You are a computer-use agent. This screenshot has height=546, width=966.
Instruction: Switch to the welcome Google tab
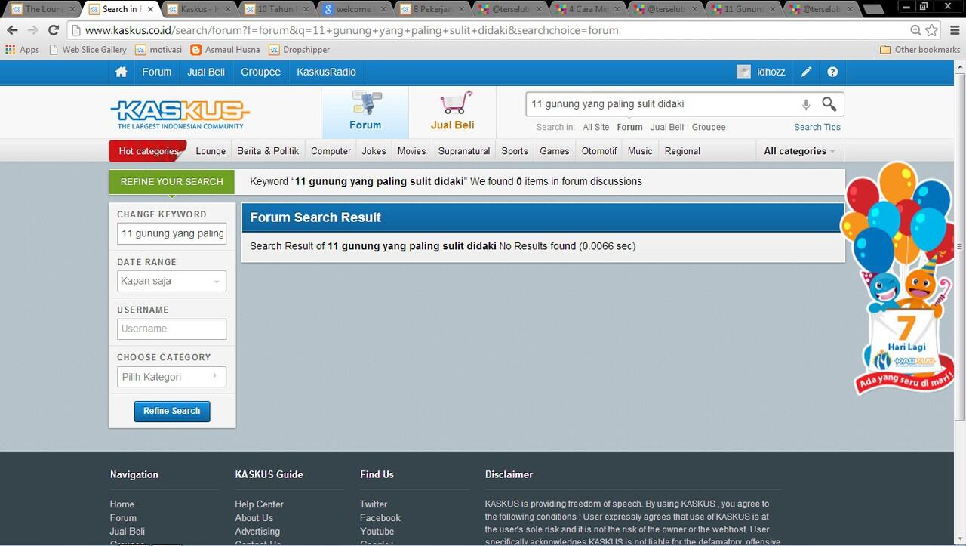(x=354, y=9)
